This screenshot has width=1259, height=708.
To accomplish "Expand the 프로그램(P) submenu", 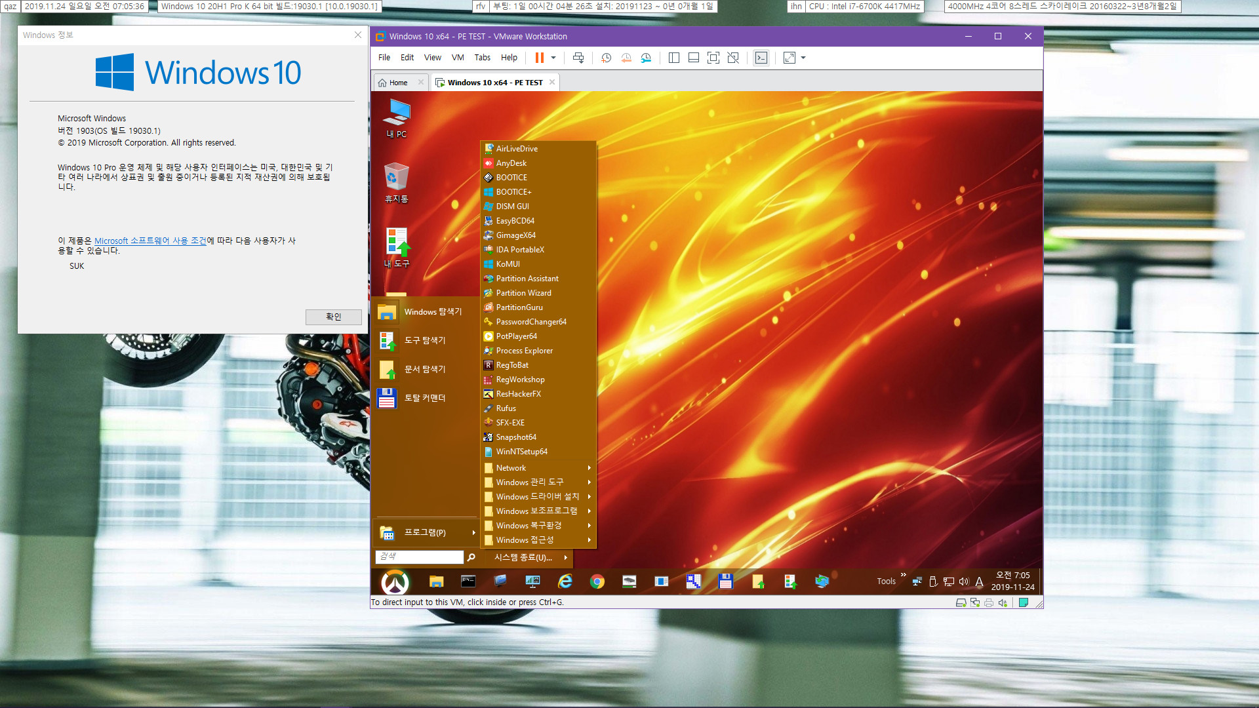I will (x=426, y=532).
